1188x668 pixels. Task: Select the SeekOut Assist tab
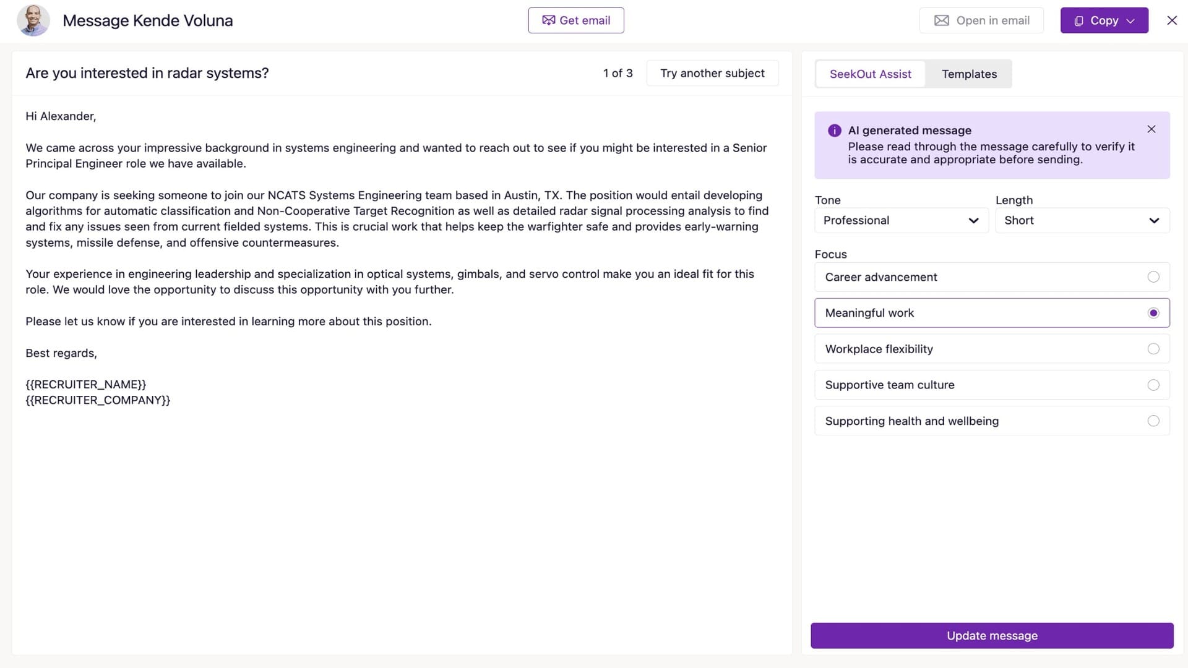point(871,74)
